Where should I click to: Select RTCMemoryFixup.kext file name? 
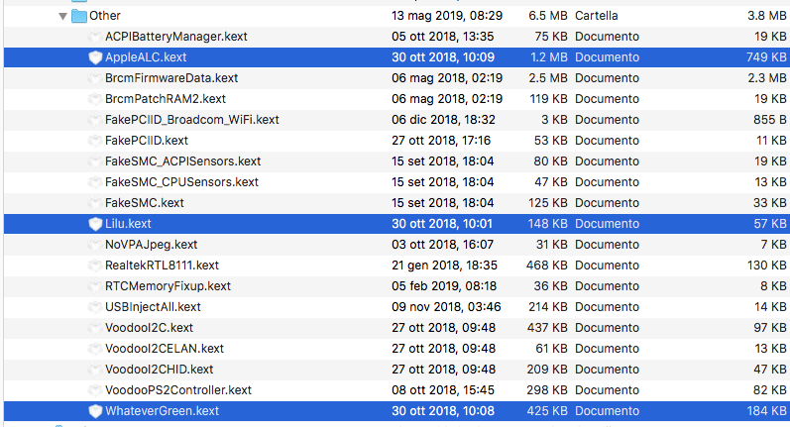coord(168,286)
